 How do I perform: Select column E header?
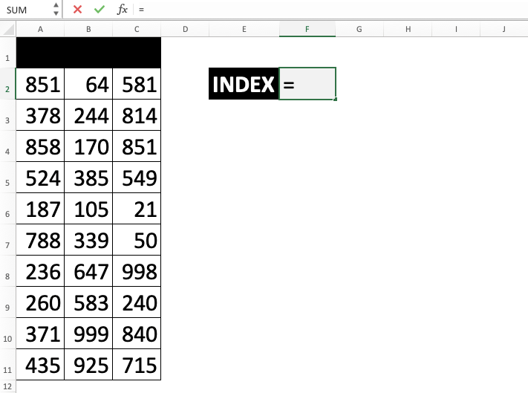(244, 29)
